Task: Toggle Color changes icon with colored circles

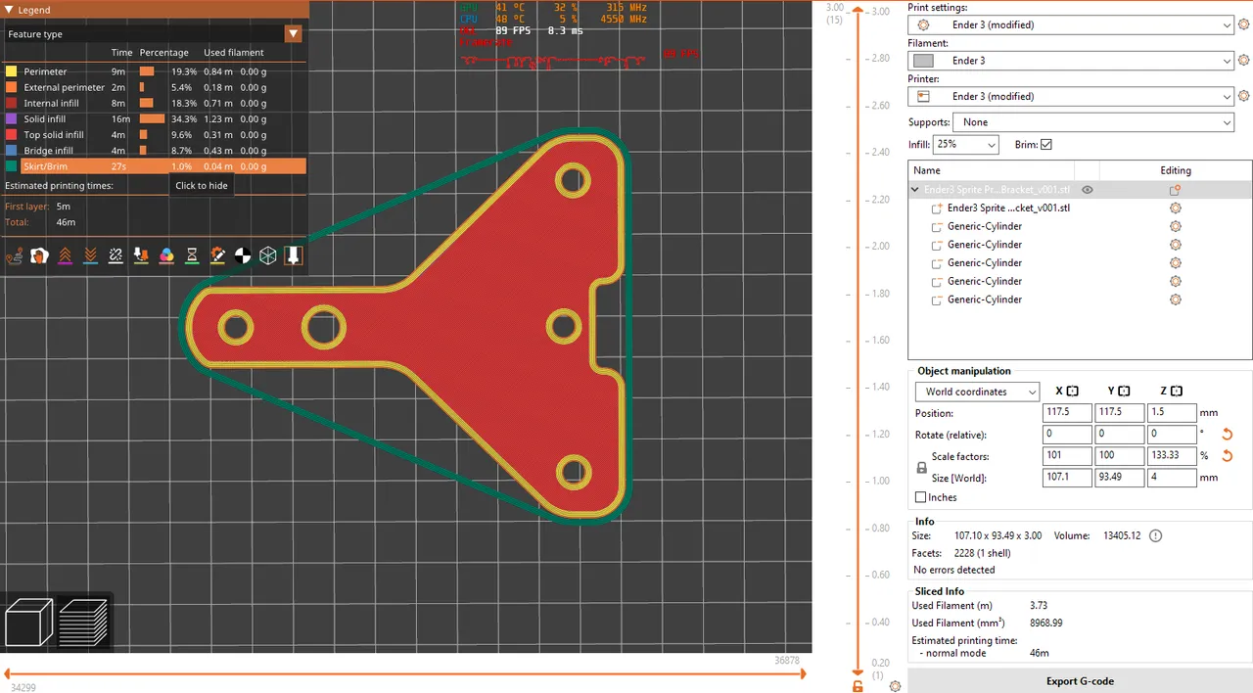Action: [x=166, y=255]
